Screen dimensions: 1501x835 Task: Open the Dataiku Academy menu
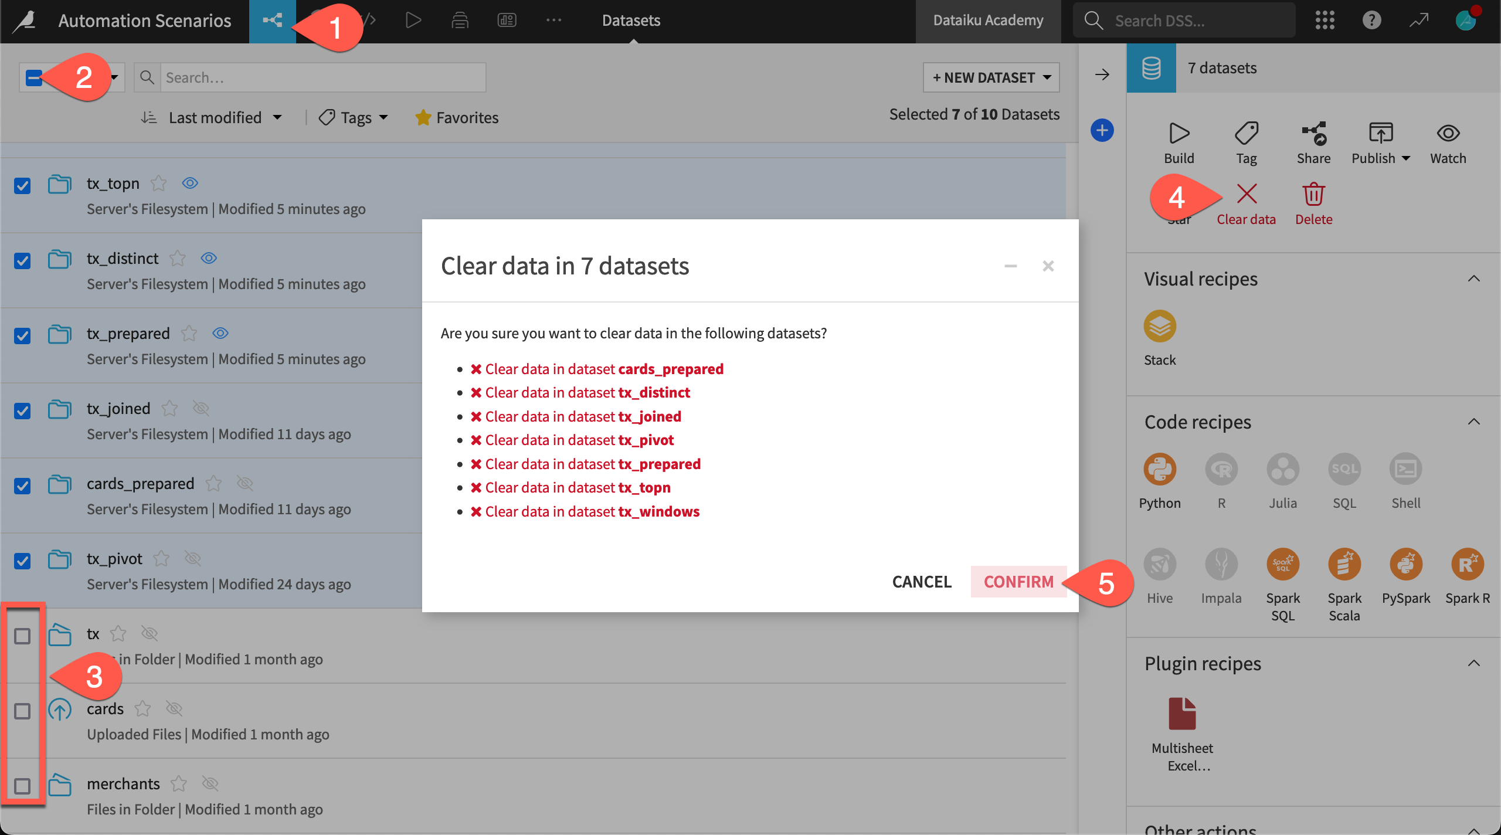(988, 21)
